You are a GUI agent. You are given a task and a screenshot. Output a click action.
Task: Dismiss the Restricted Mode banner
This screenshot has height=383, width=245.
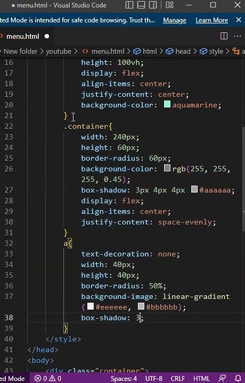click(x=239, y=20)
